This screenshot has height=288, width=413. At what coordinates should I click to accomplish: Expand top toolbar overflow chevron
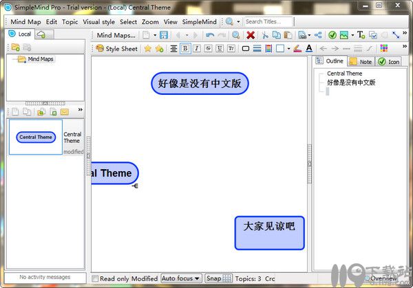coord(405,33)
